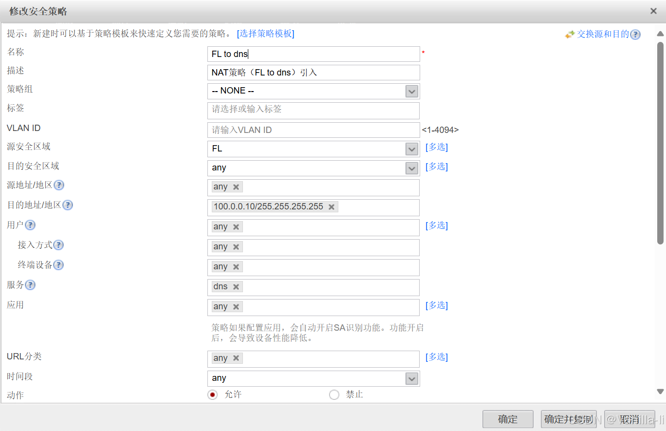Image resolution: width=666 pixels, height=431 pixels.
Task: Remove the any tag from URL分类 field
Action: click(236, 358)
